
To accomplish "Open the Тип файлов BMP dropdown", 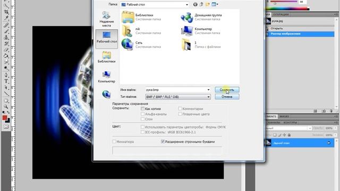I will tap(208, 97).
